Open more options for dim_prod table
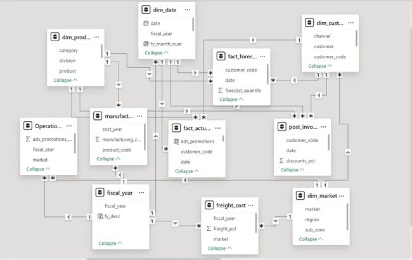This screenshot has width=412, height=260. [x=96, y=37]
